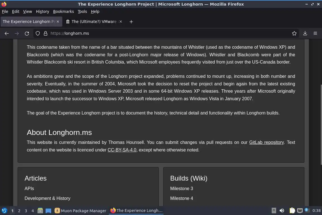322x215 pixels.
Task: Go back to the previous page
Action: [7, 33]
